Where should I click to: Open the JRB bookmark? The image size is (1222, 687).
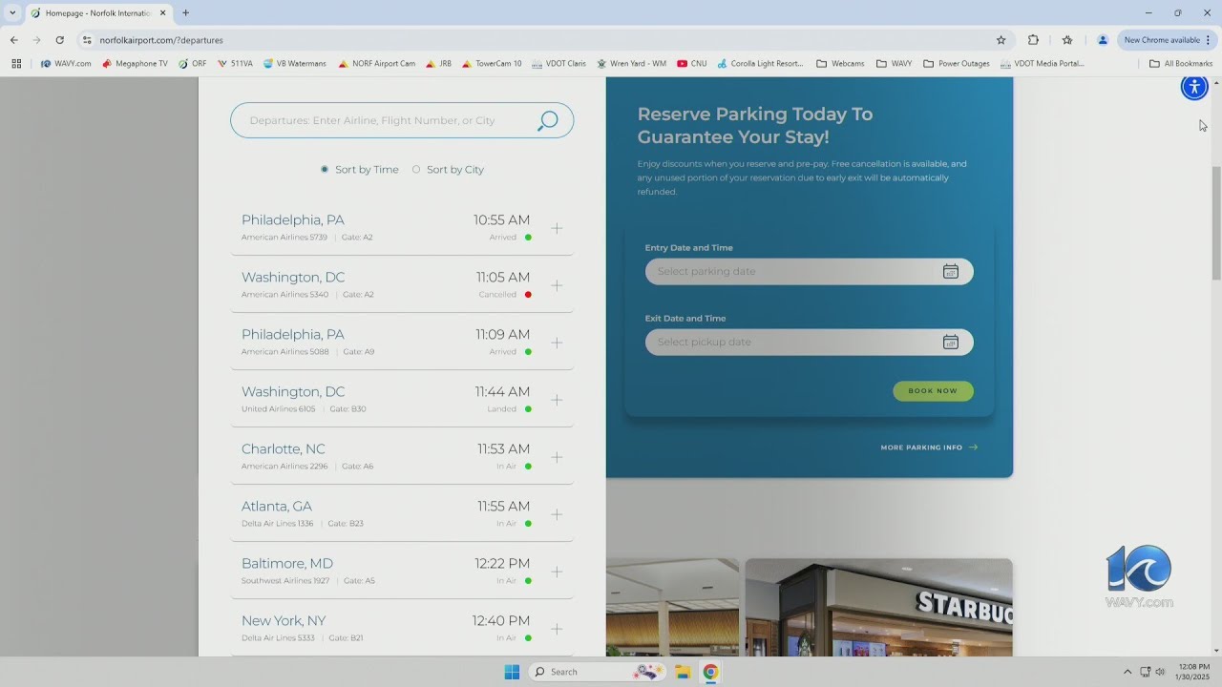point(438,64)
